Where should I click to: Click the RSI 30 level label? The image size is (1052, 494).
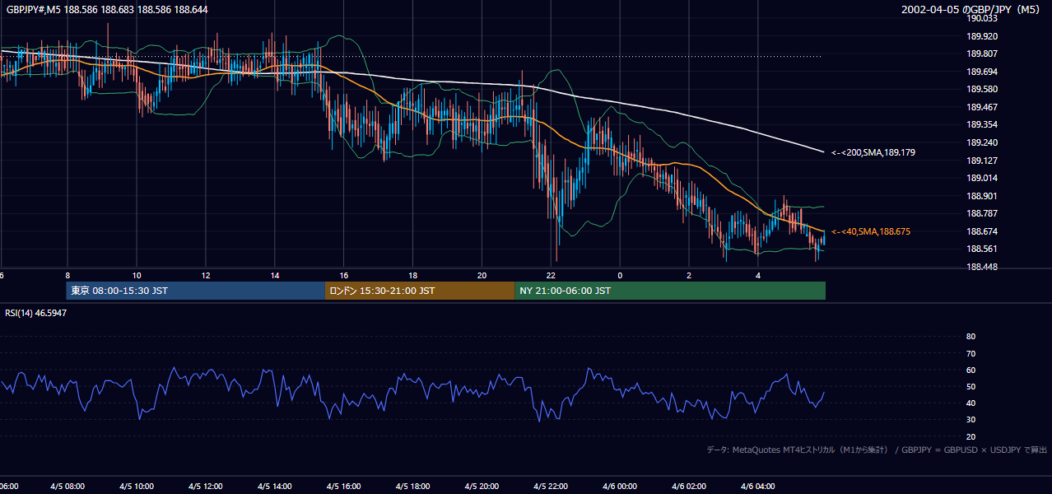(971, 420)
